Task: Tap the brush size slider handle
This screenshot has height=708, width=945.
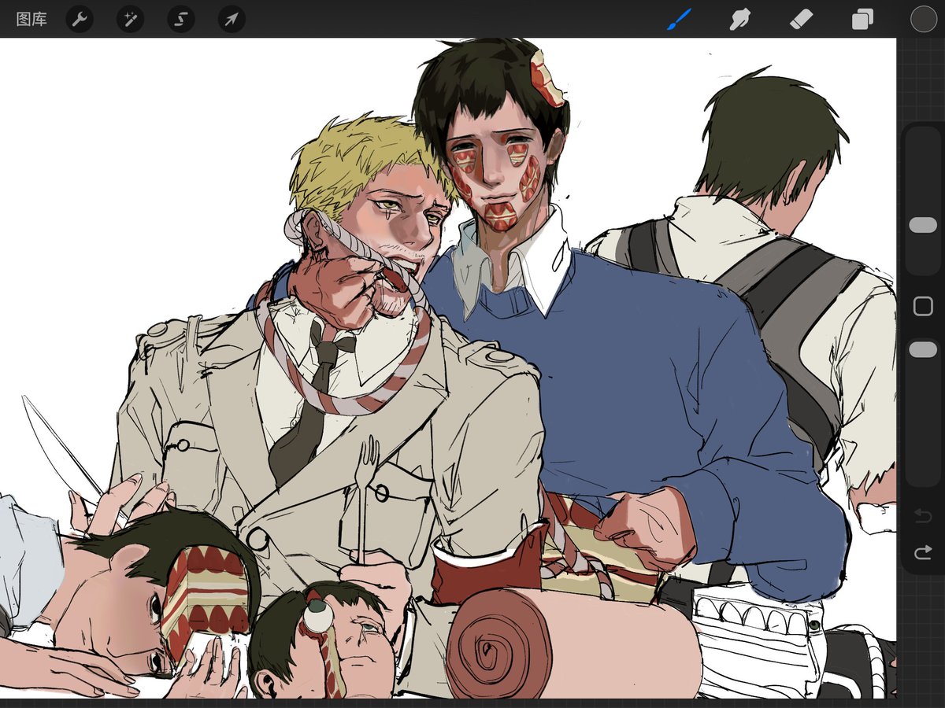Action: (921, 224)
